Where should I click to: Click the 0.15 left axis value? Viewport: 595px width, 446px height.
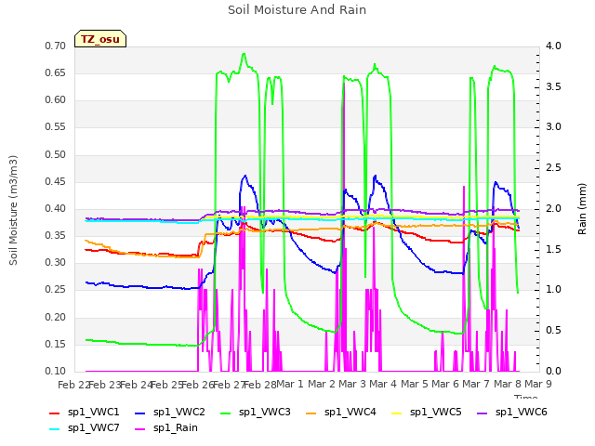[x=56, y=345]
